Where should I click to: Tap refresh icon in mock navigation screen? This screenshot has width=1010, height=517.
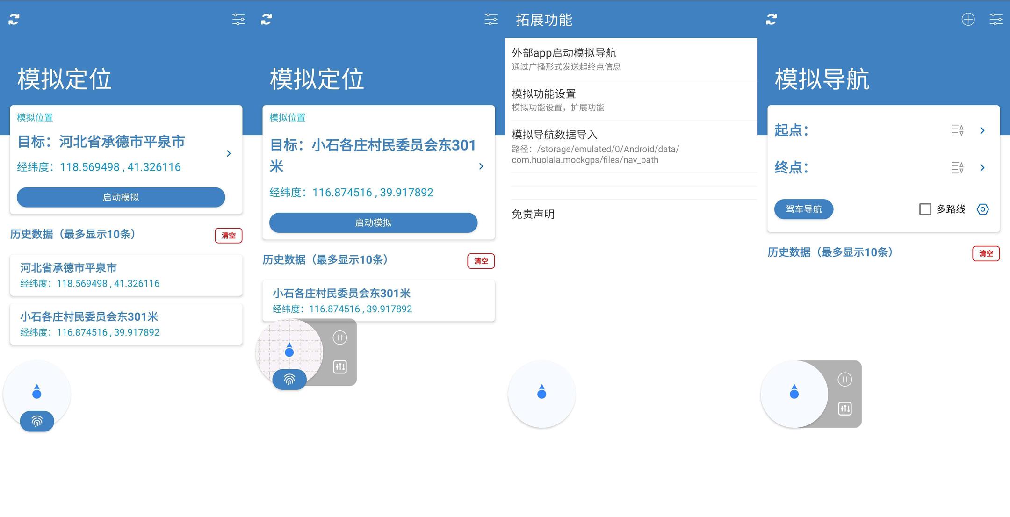click(x=772, y=19)
